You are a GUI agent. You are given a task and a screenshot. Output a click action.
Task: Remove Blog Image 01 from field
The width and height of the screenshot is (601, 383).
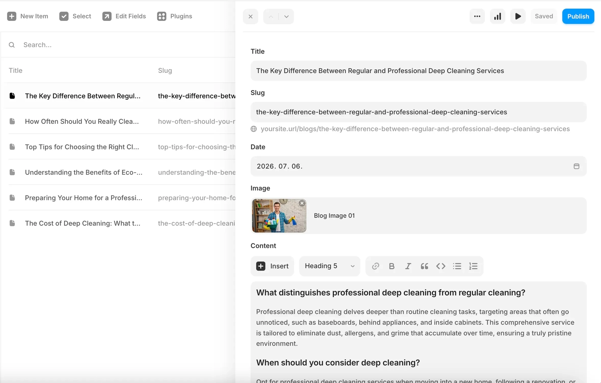point(302,203)
